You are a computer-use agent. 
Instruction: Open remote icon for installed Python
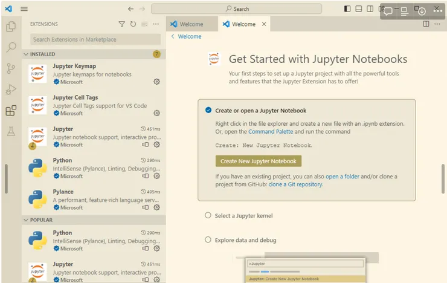pyautogui.click(x=146, y=176)
